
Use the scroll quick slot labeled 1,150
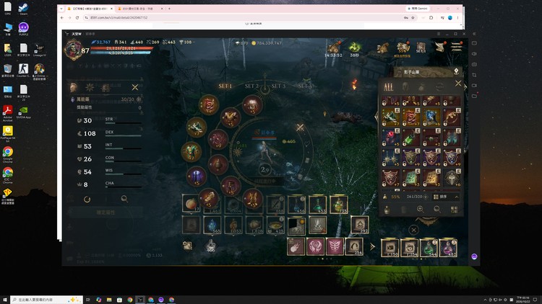[x=390, y=248]
